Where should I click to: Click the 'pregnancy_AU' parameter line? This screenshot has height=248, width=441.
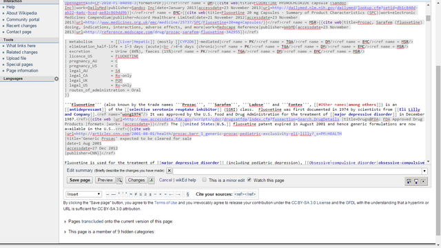click(92, 61)
